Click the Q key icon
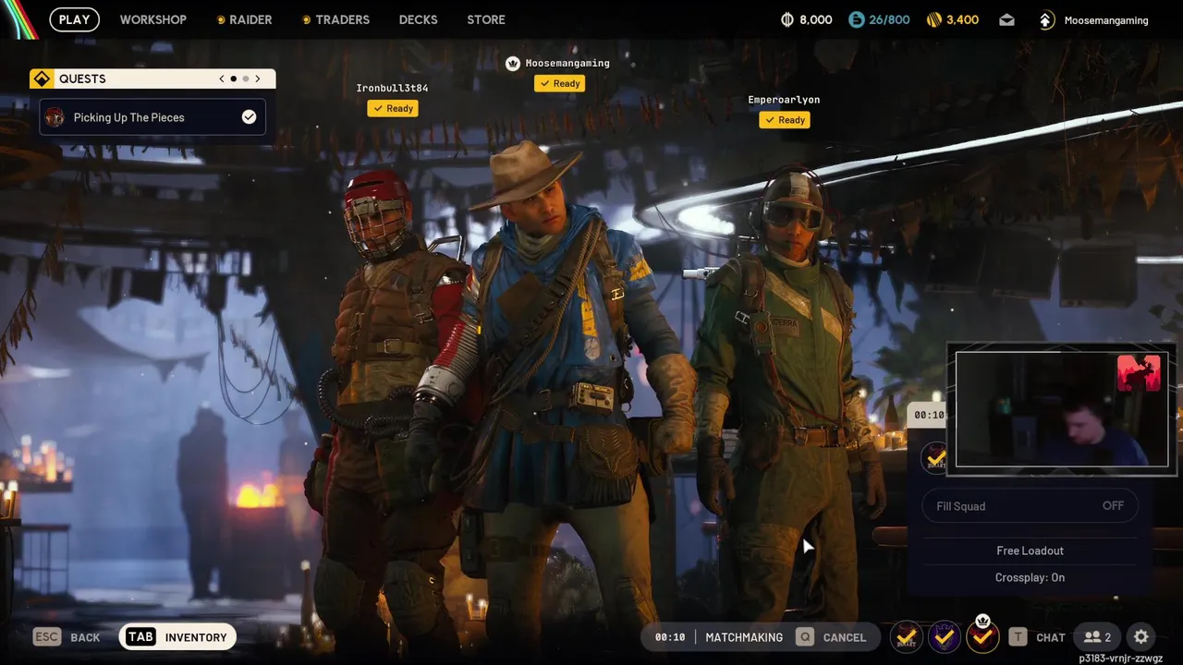 pos(804,637)
